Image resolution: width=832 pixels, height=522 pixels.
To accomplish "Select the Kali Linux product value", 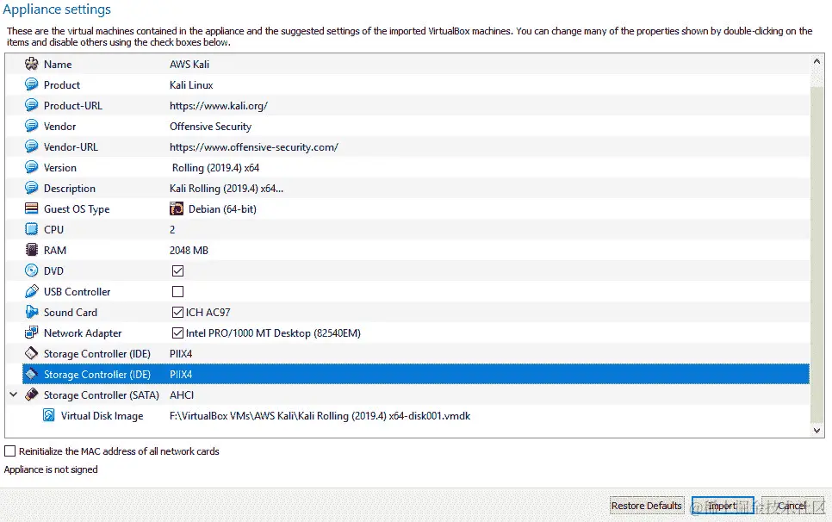I will click(x=191, y=85).
